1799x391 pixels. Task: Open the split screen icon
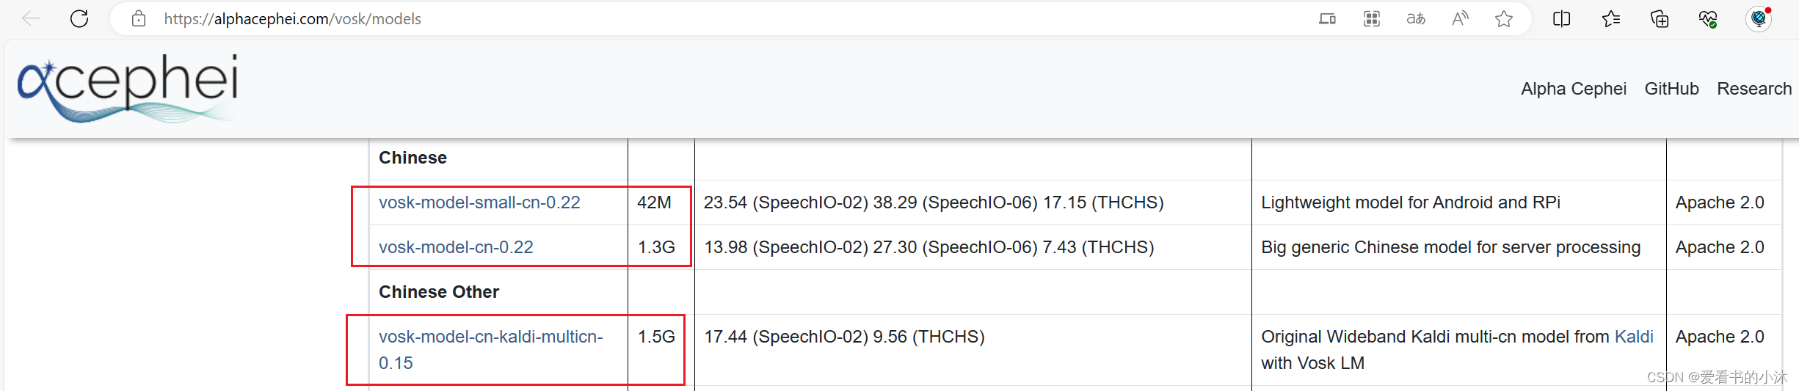[x=1562, y=18]
